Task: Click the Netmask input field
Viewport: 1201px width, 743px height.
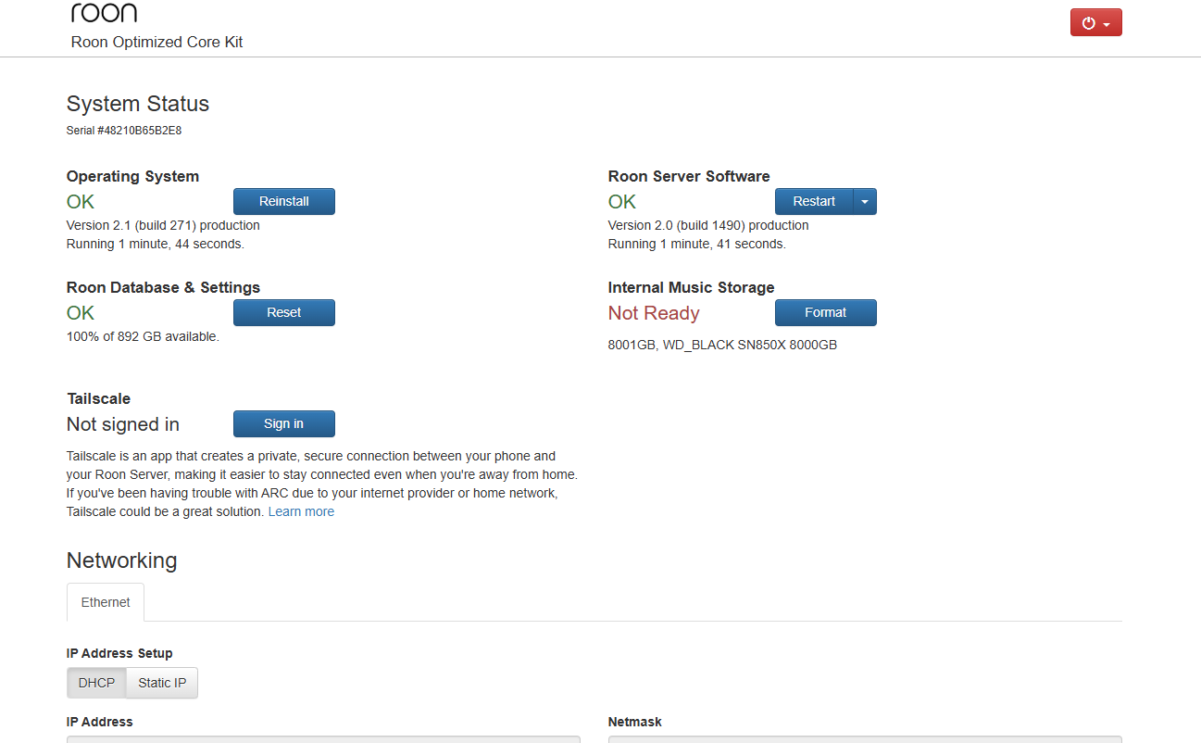Action: [865, 739]
